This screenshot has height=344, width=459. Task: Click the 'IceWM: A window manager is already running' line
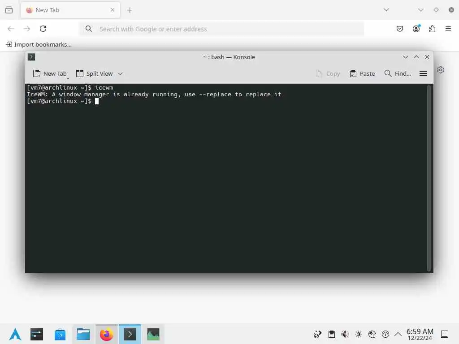[154, 94]
